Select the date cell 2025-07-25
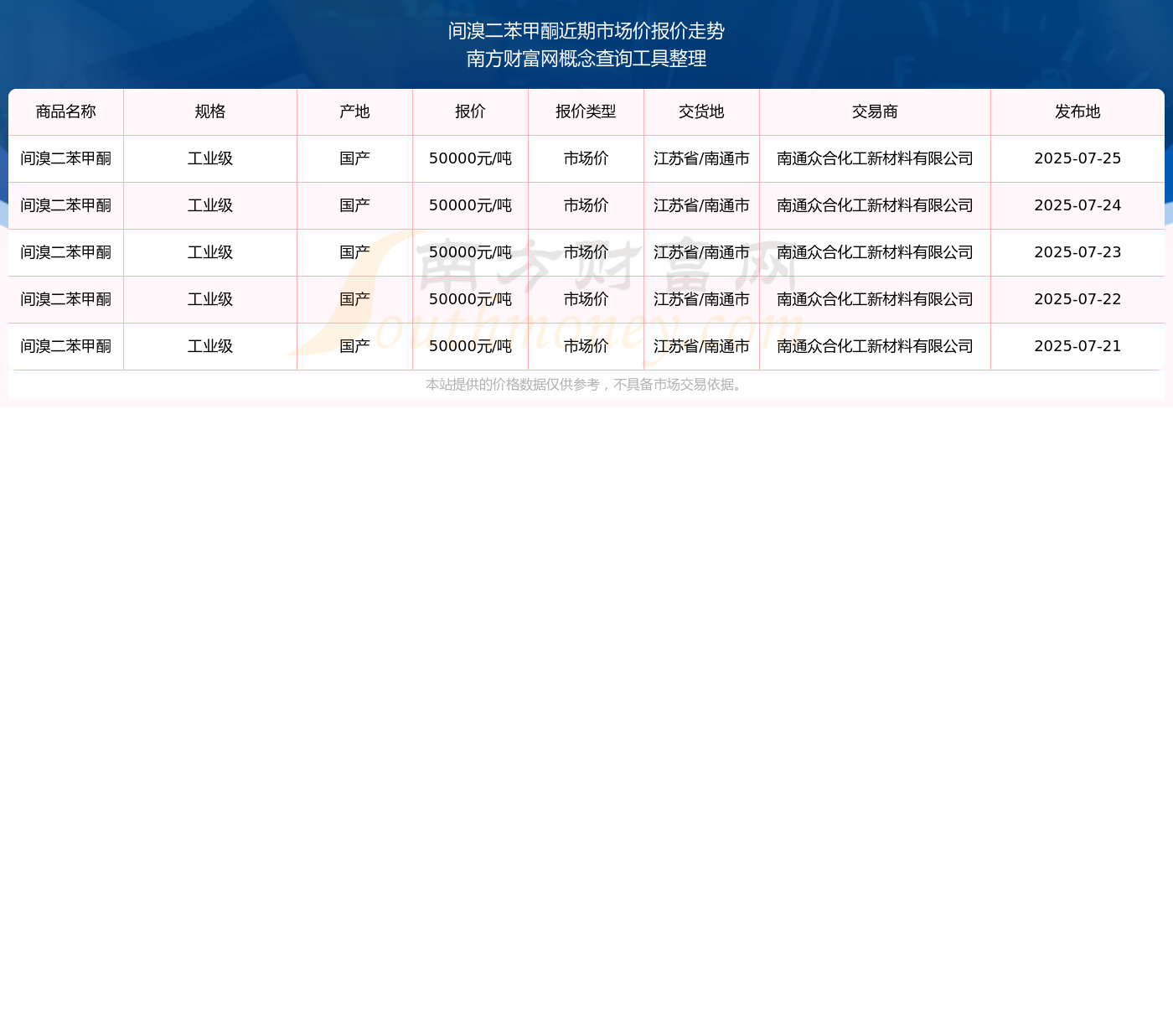The width and height of the screenshot is (1173, 1010). click(x=1077, y=158)
